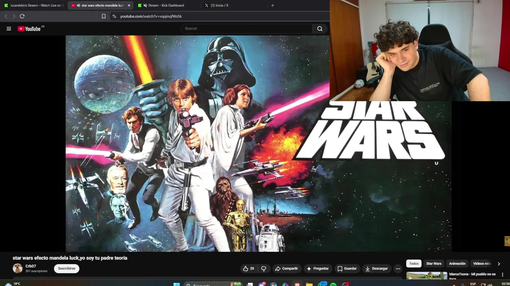The image size is (510, 286).
Task: Open the Crb07 channel avatar
Action: (18, 269)
